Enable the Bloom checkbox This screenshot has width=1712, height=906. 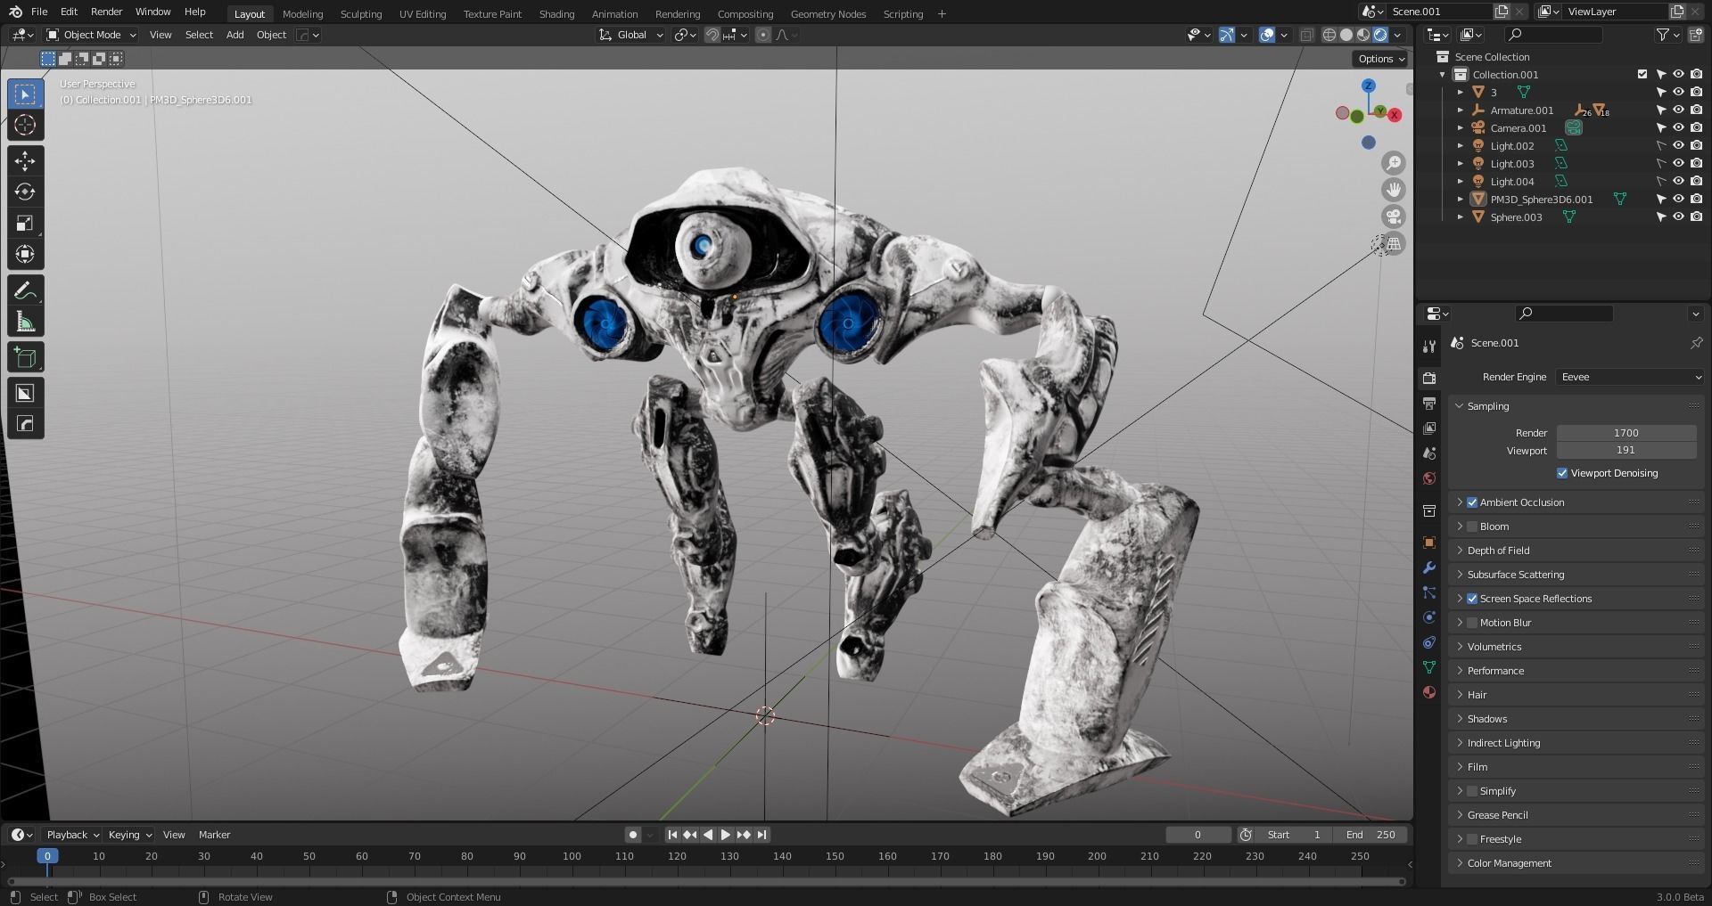(1472, 526)
